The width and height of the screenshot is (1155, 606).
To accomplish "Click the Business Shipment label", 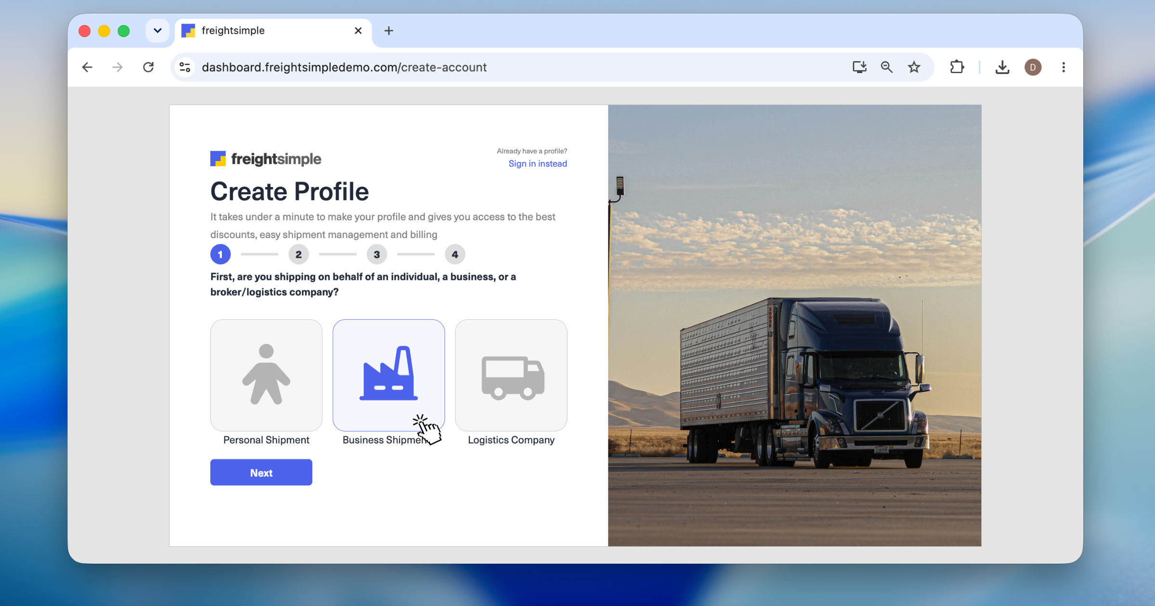I will coord(385,440).
